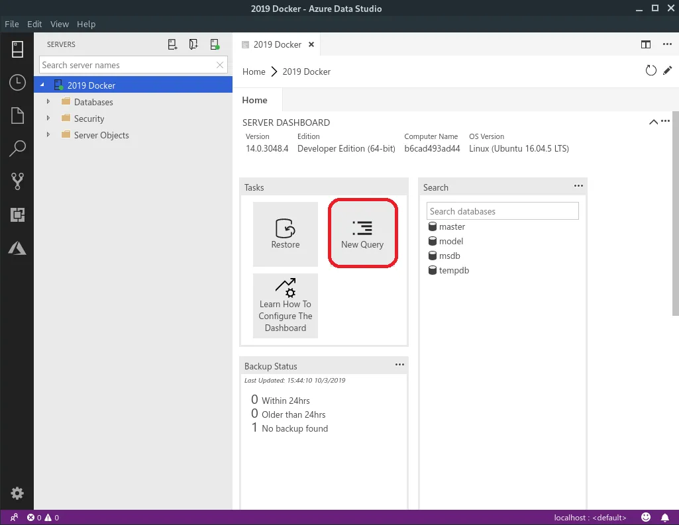Open Task History clock icon

point(17,82)
